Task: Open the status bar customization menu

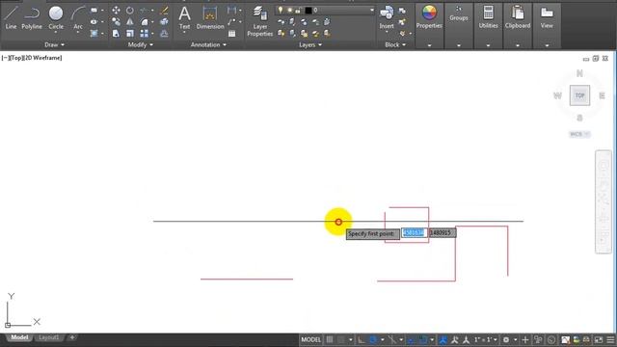Action: coord(610,339)
